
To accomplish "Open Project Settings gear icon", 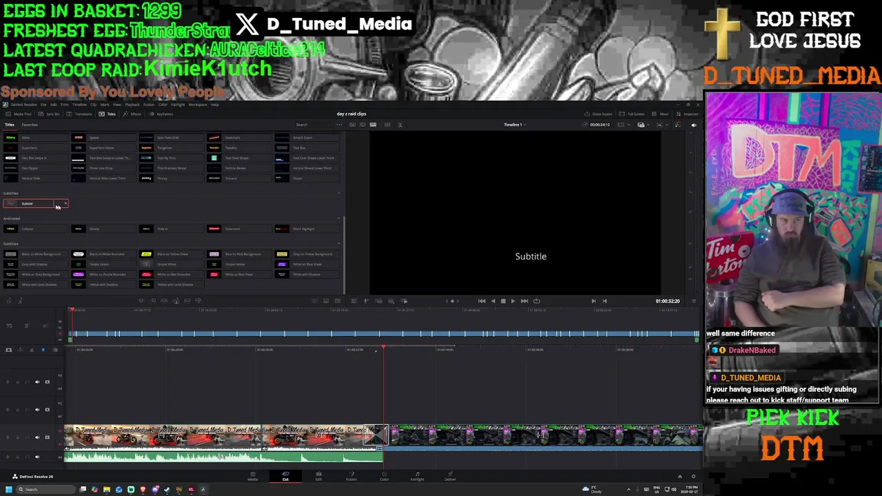I will tap(693, 476).
